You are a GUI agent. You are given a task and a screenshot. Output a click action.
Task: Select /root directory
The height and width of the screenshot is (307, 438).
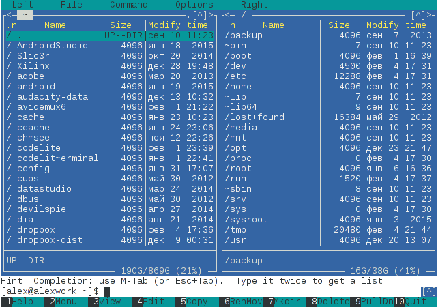click(329, 169)
